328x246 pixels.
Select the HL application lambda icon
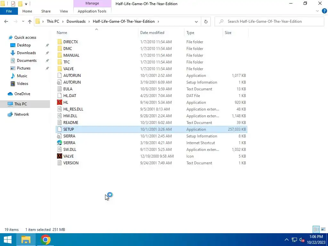click(60, 102)
